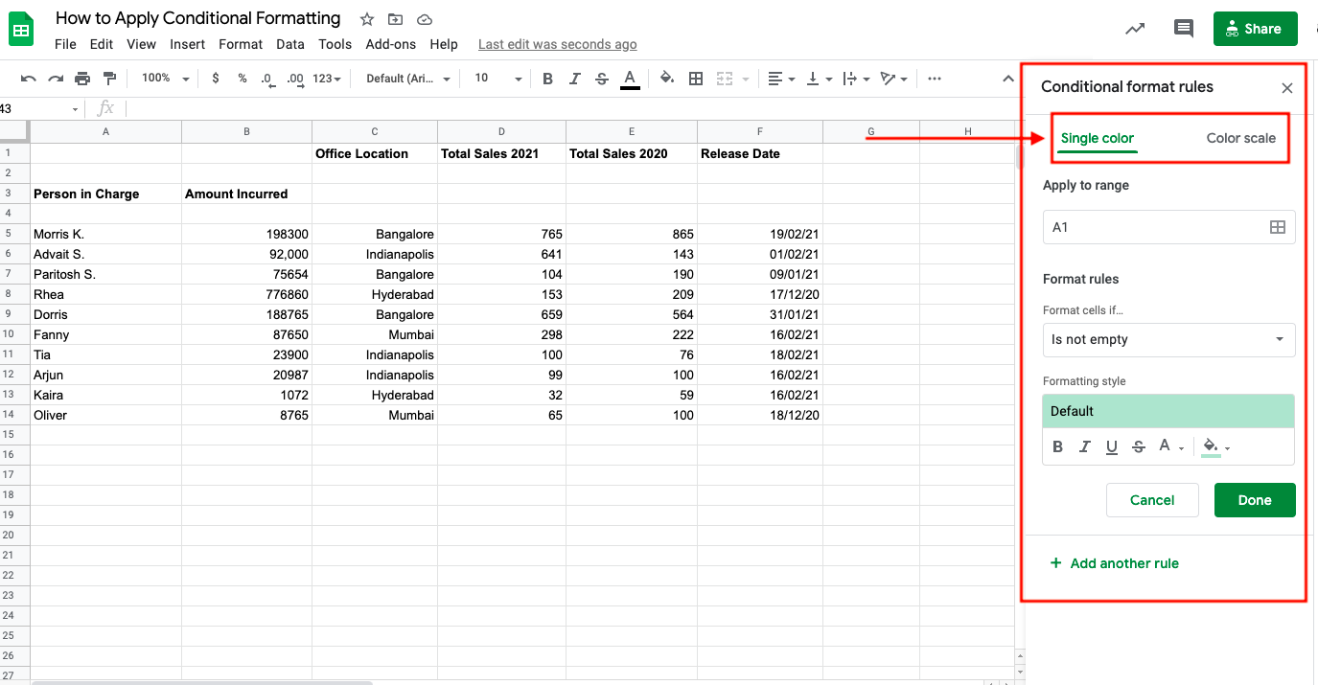
Task: Open vertical align options
Action: point(819,79)
